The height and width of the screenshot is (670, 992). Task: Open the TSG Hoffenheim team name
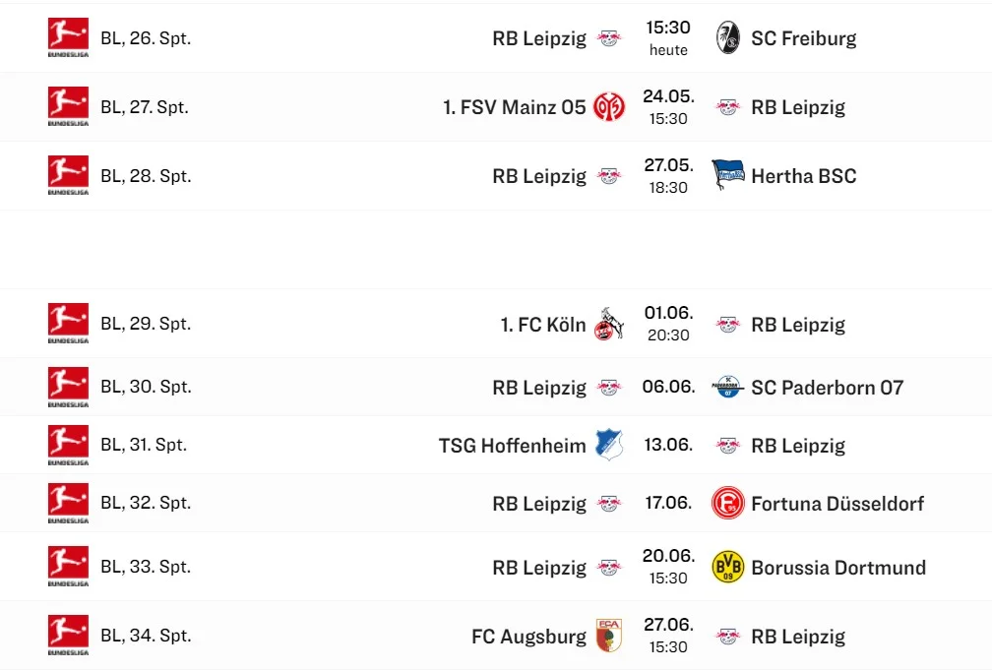click(512, 445)
